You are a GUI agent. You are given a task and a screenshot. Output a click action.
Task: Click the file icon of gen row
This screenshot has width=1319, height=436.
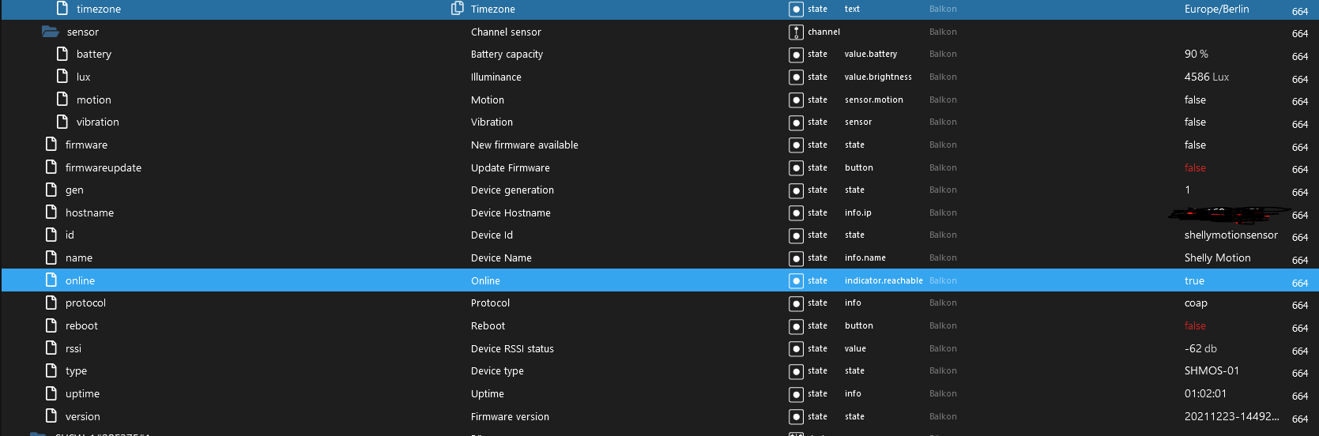(51, 190)
